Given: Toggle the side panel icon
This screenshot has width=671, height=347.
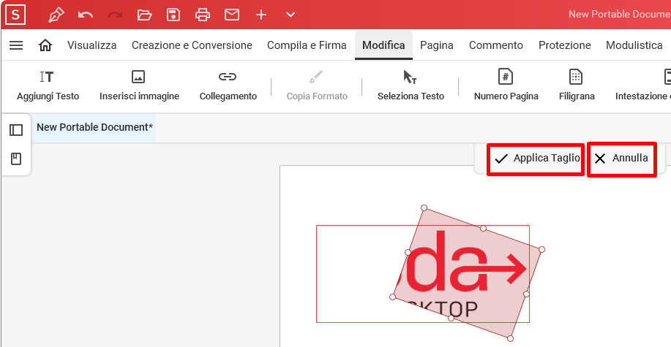Looking at the screenshot, I should [16, 130].
